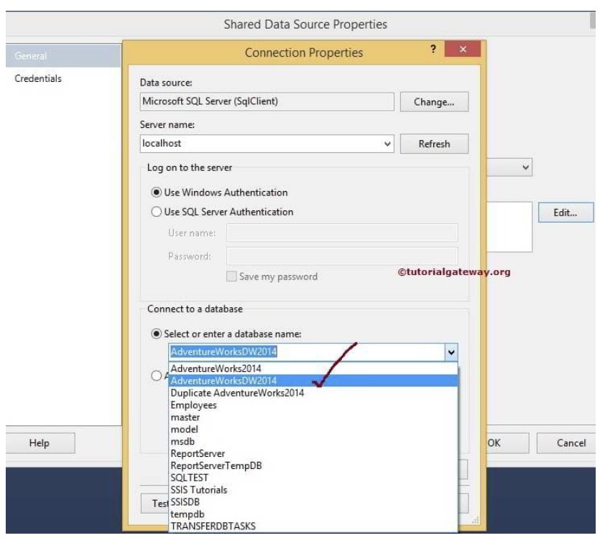Select the master database
This screenshot has width=600, height=543.
(313, 417)
